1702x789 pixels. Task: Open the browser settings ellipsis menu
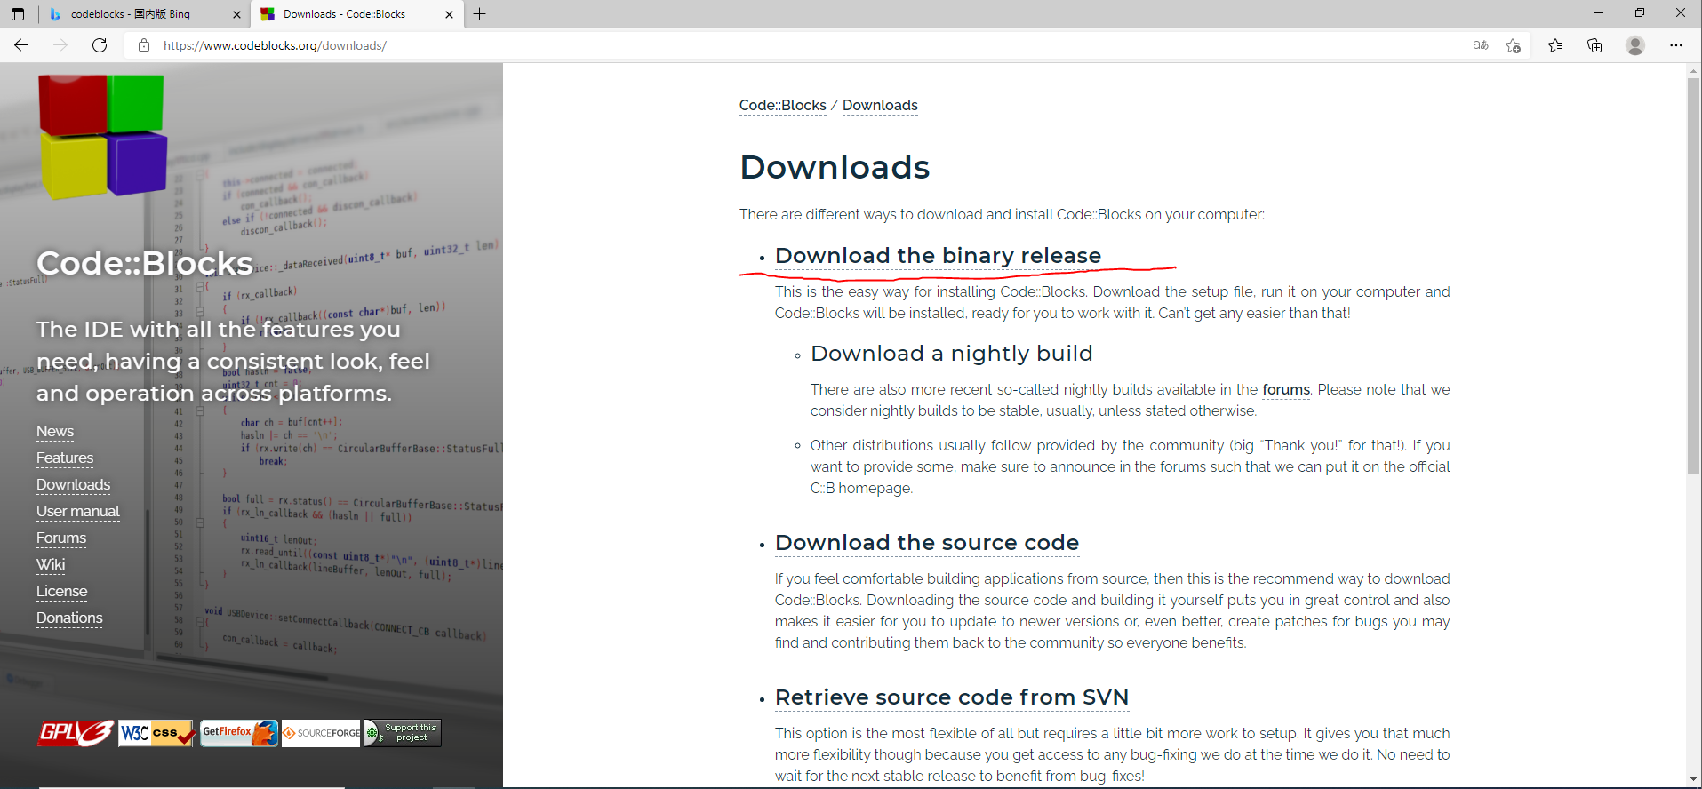pyautogui.click(x=1676, y=45)
